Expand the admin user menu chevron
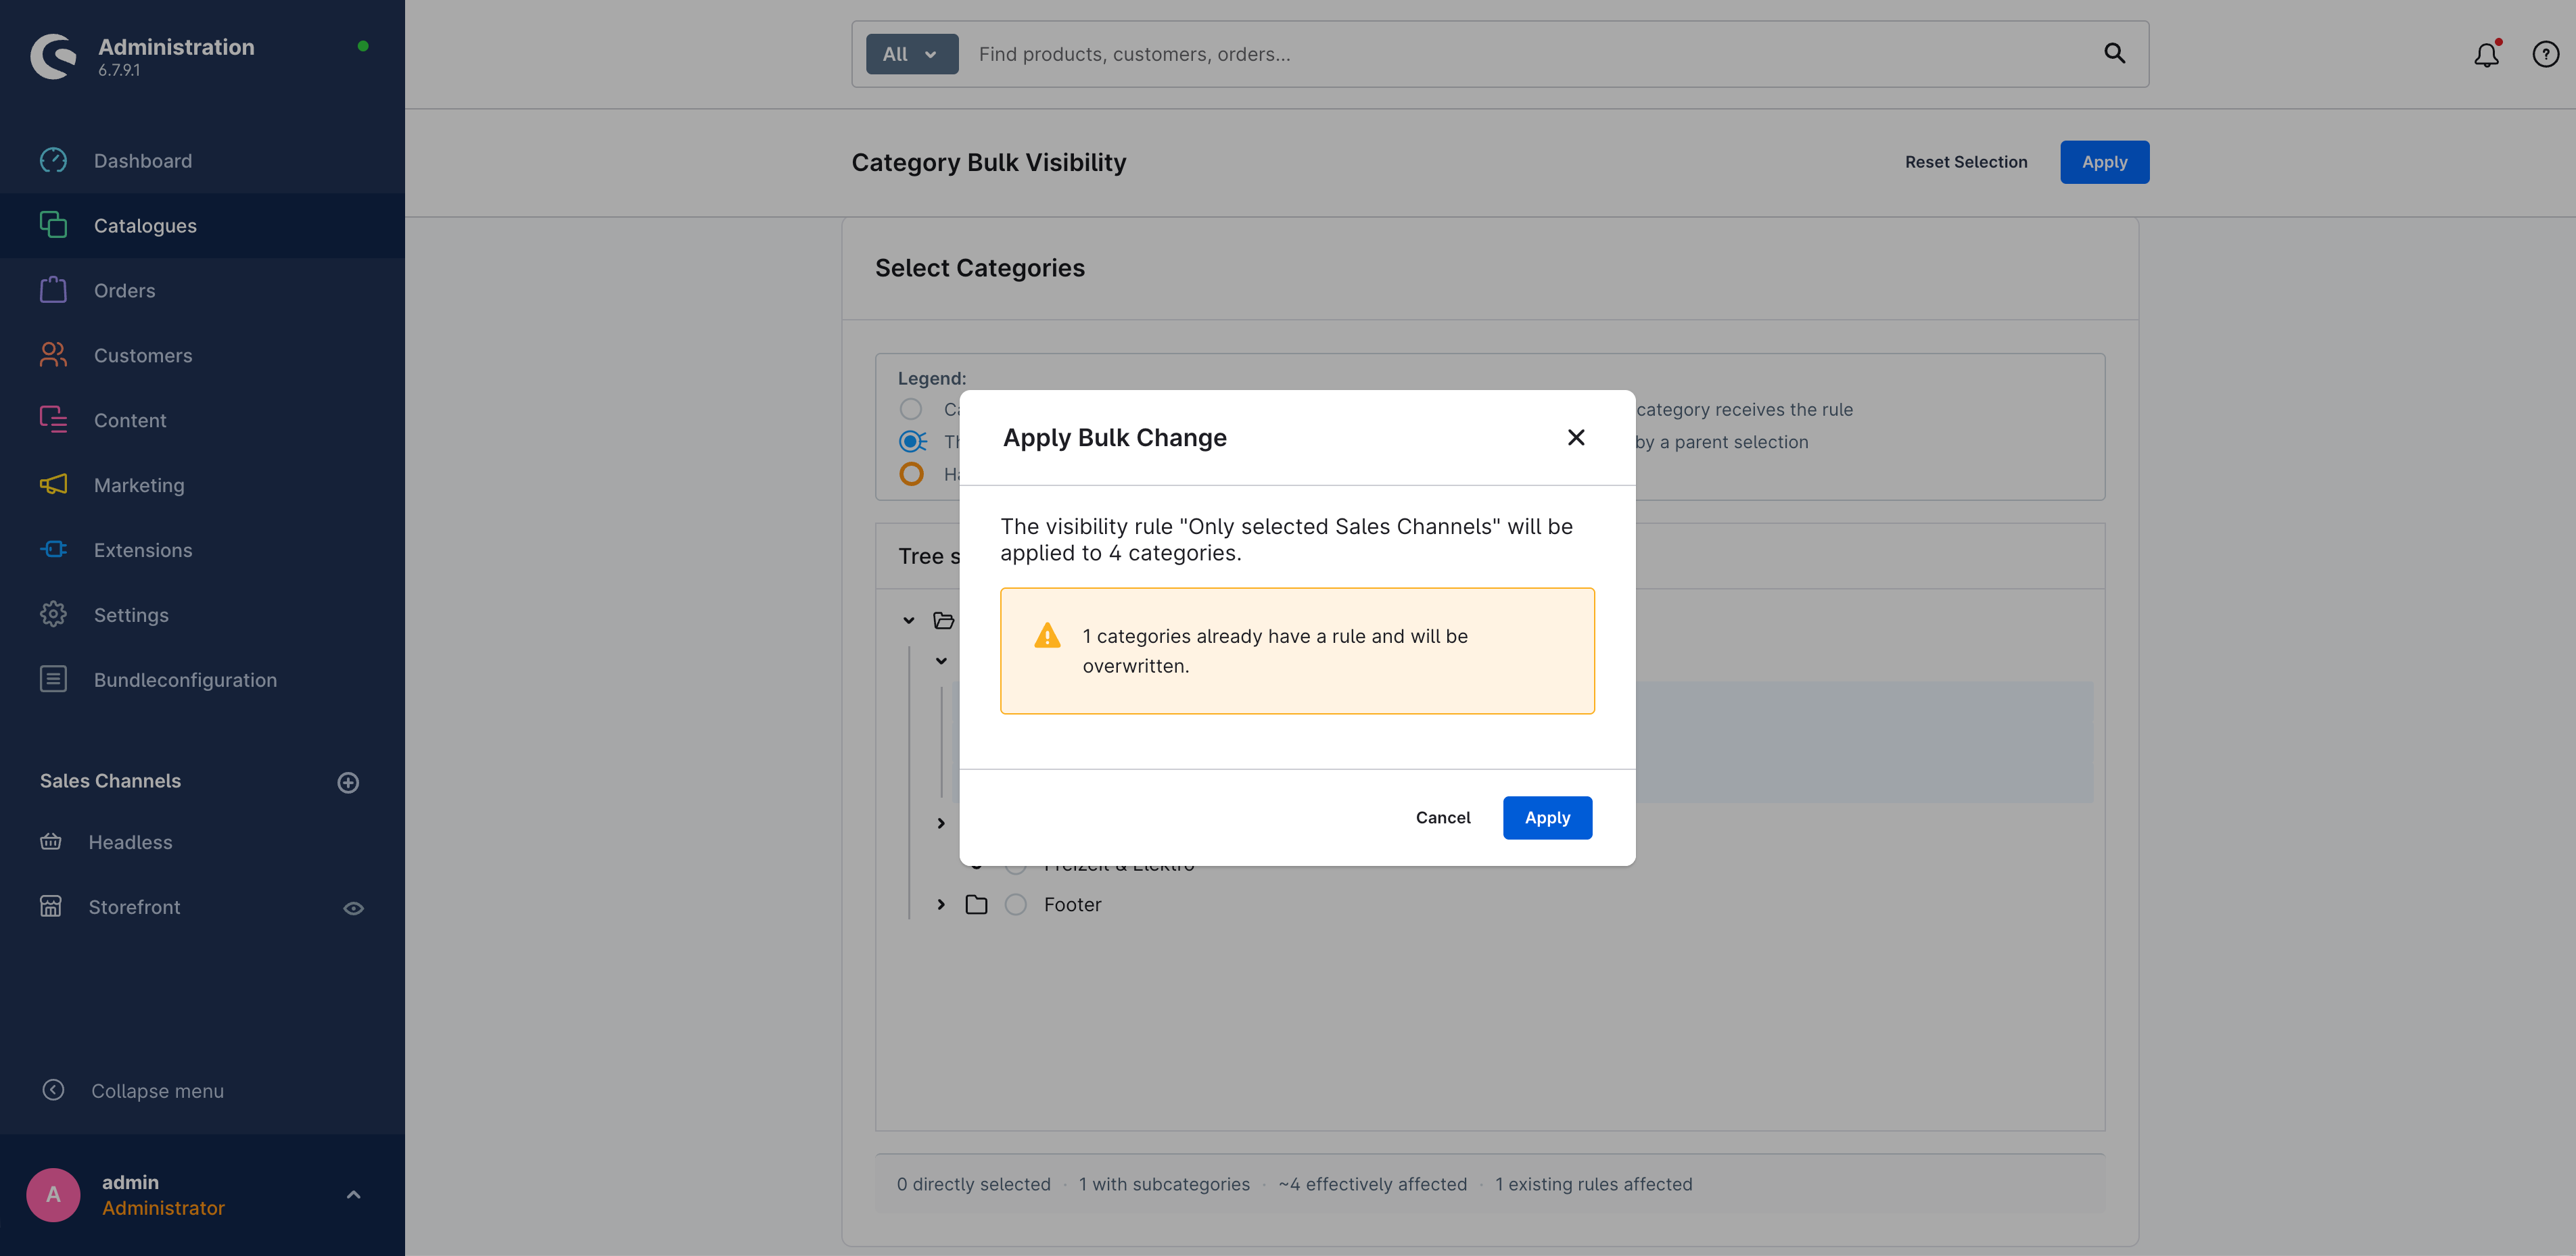The height and width of the screenshot is (1256, 2576). pyautogui.click(x=353, y=1195)
